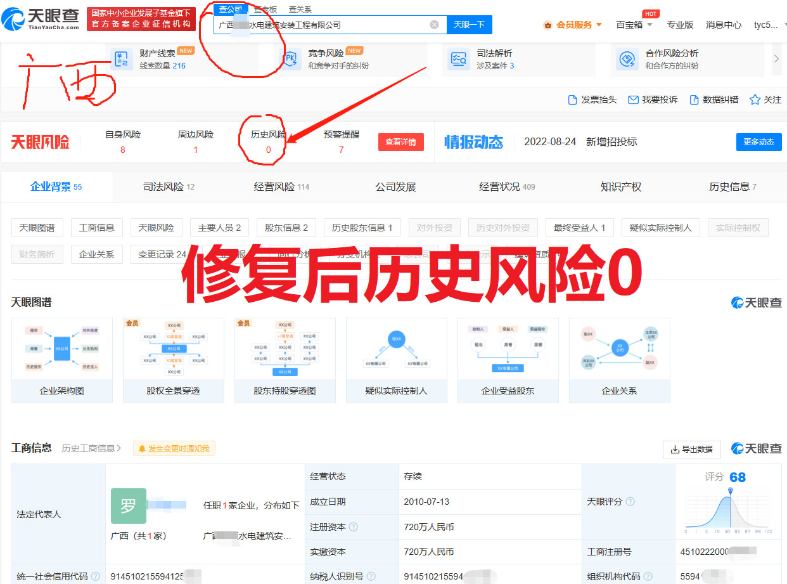Open the 股权全景穿透 chart thumbnail

(x=174, y=360)
